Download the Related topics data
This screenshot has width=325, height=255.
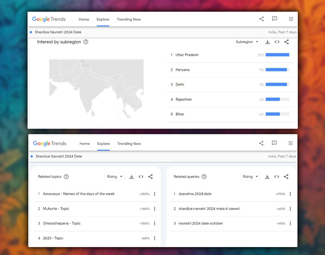tap(132, 176)
